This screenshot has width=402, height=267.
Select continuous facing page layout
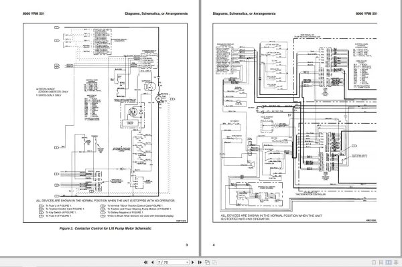coord(396,262)
